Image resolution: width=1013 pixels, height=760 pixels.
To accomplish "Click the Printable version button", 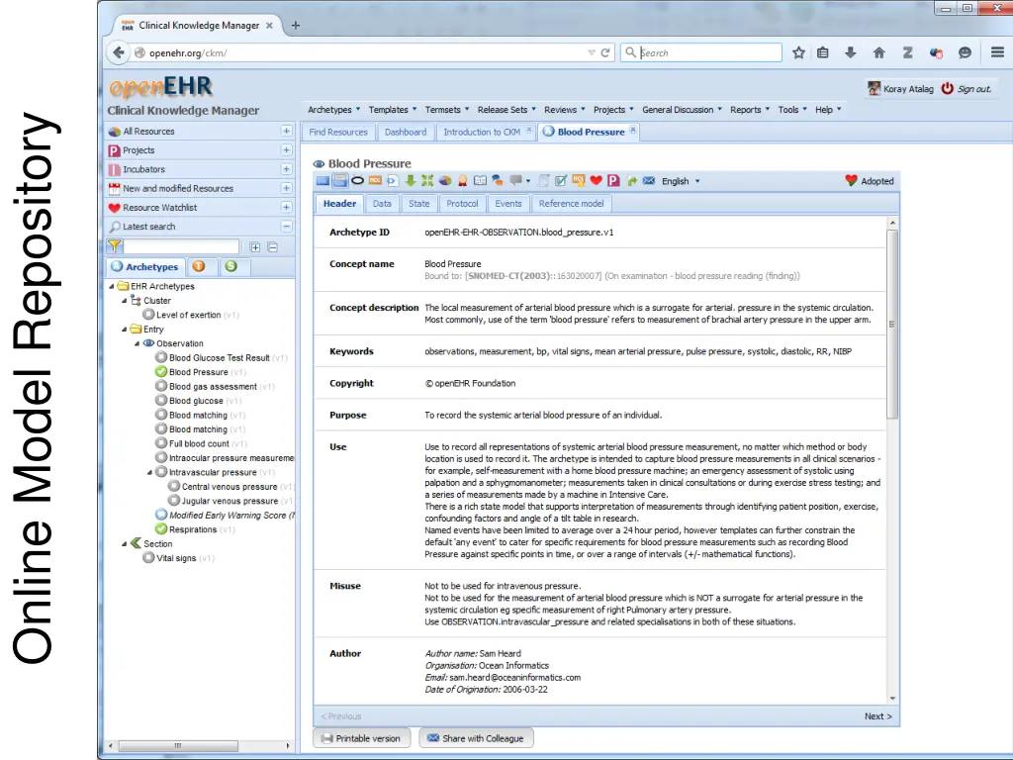I will tap(362, 738).
